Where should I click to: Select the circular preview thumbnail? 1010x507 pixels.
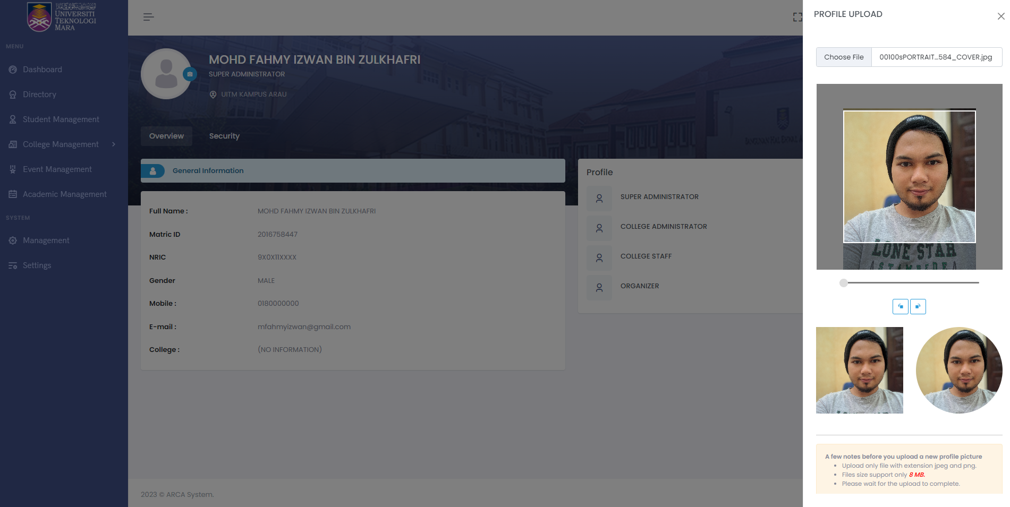958,370
